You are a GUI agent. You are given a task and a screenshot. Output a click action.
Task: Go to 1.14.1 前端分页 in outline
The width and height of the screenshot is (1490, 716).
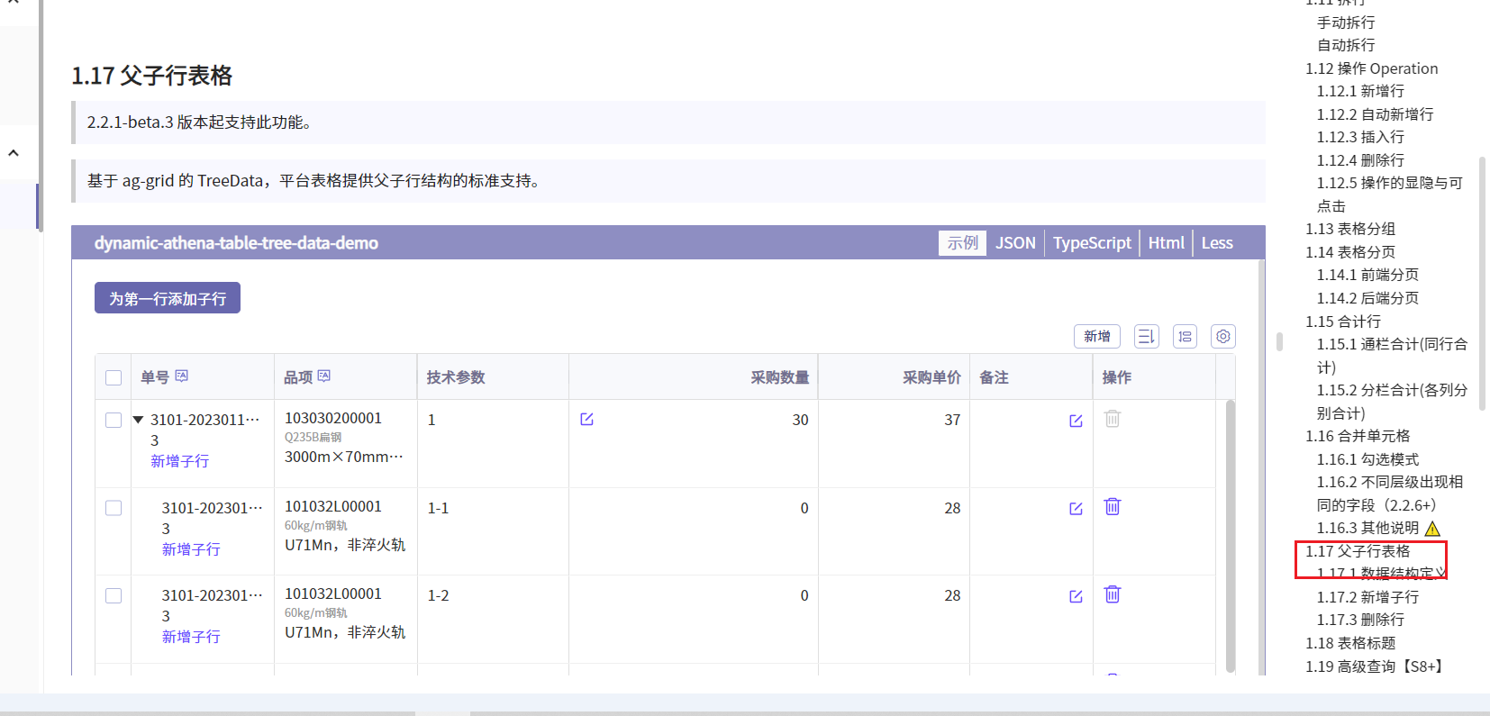[1367, 275]
